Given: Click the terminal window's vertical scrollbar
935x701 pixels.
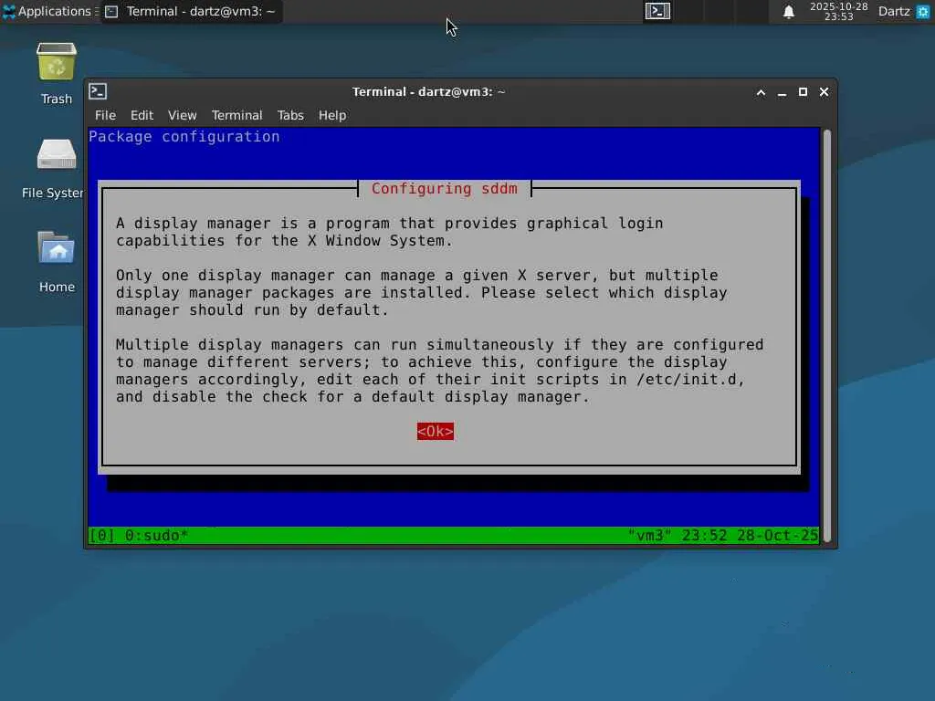Looking at the screenshot, I should (827, 336).
